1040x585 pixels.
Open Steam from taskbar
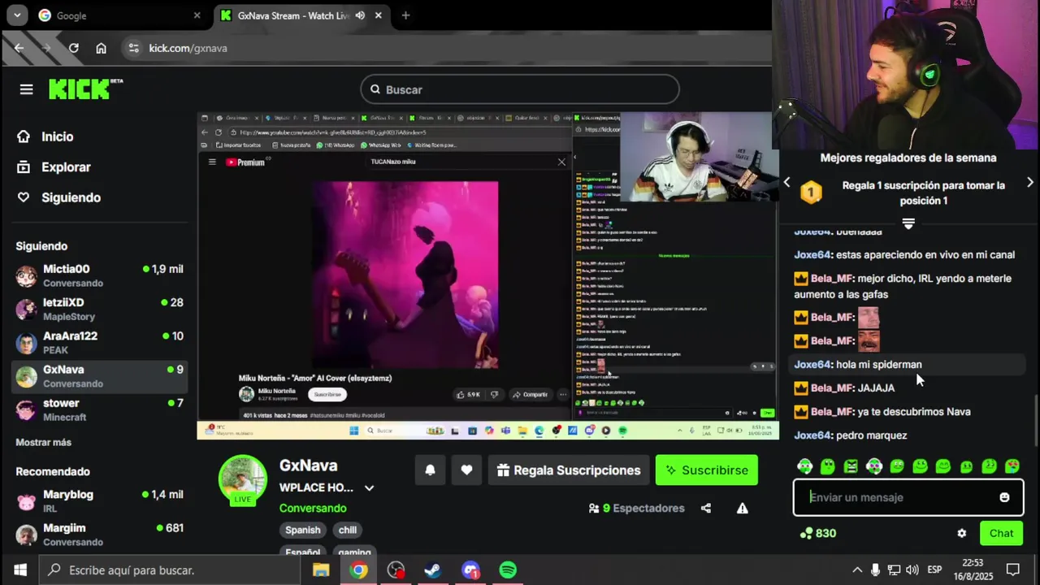point(432,570)
